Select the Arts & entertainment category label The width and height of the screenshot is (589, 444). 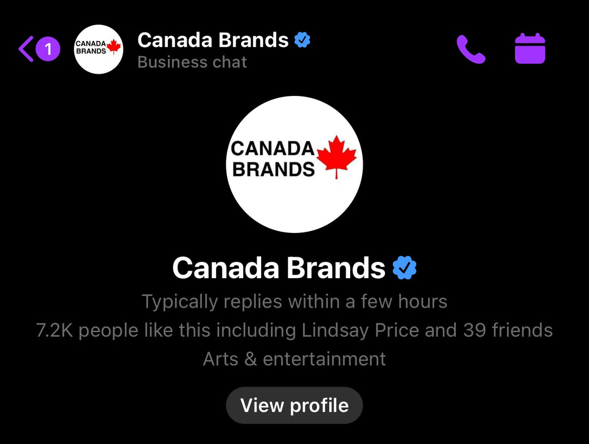[x=294, y=359]
